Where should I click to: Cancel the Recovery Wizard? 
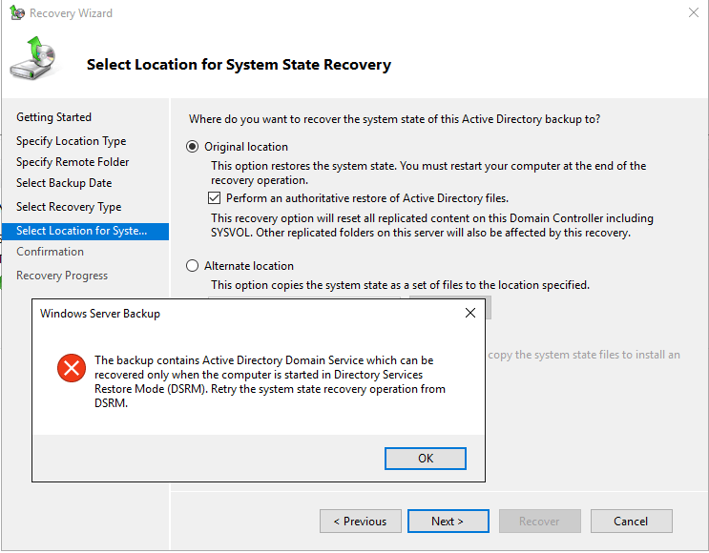point(631,522)
